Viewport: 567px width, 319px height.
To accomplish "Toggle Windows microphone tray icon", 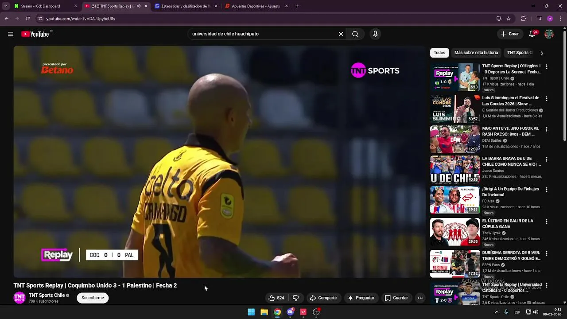I will pos(506,312).
